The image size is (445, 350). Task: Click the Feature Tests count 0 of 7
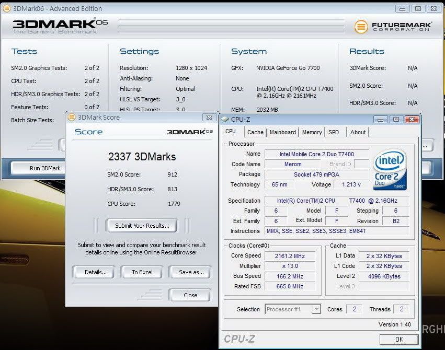pos(92,107)
